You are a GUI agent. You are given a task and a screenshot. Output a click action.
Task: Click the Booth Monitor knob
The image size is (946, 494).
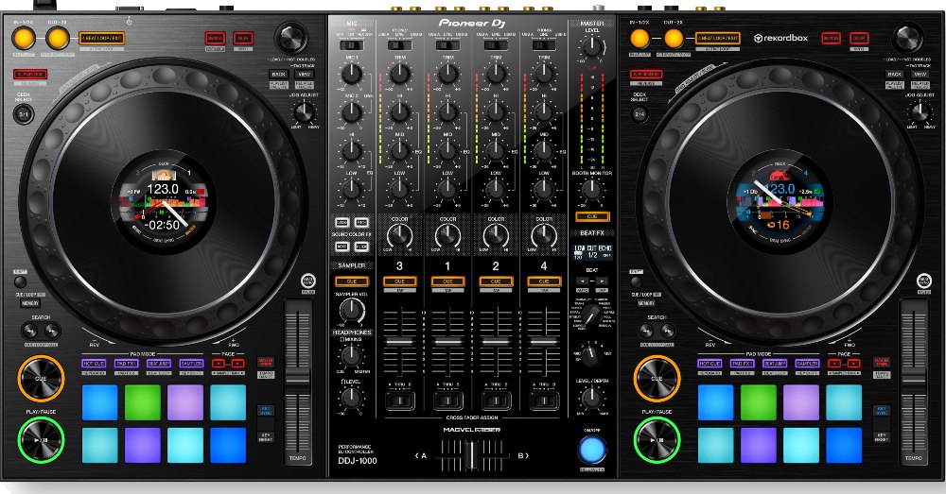click(592, 190)
